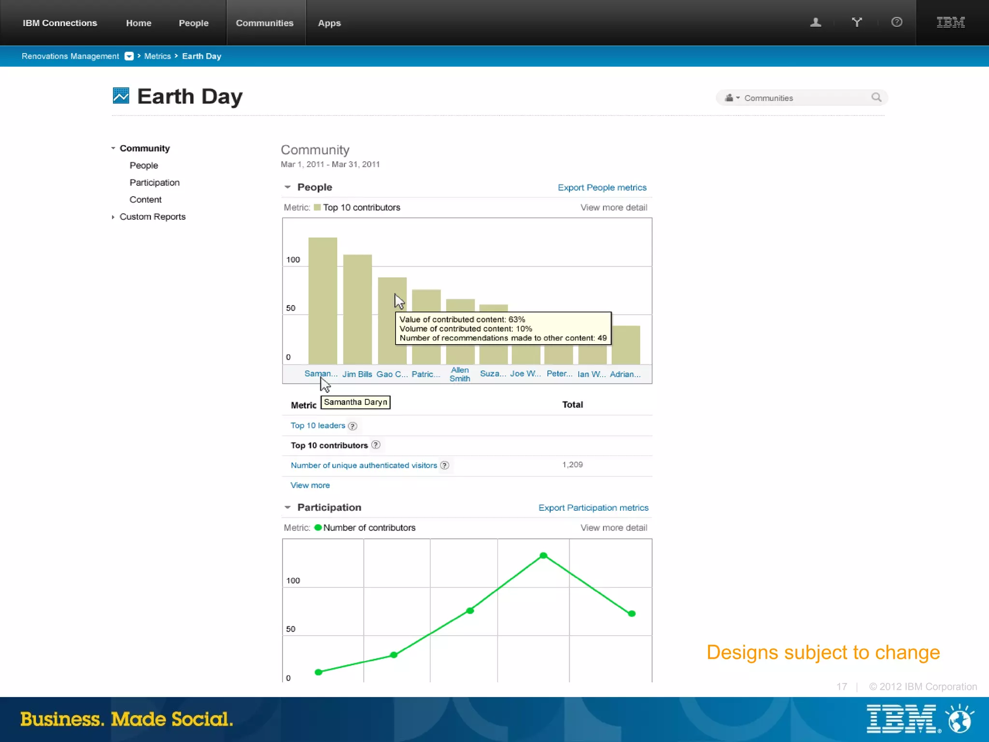Select People in sidebar navigation

click(x=143, y=165)
